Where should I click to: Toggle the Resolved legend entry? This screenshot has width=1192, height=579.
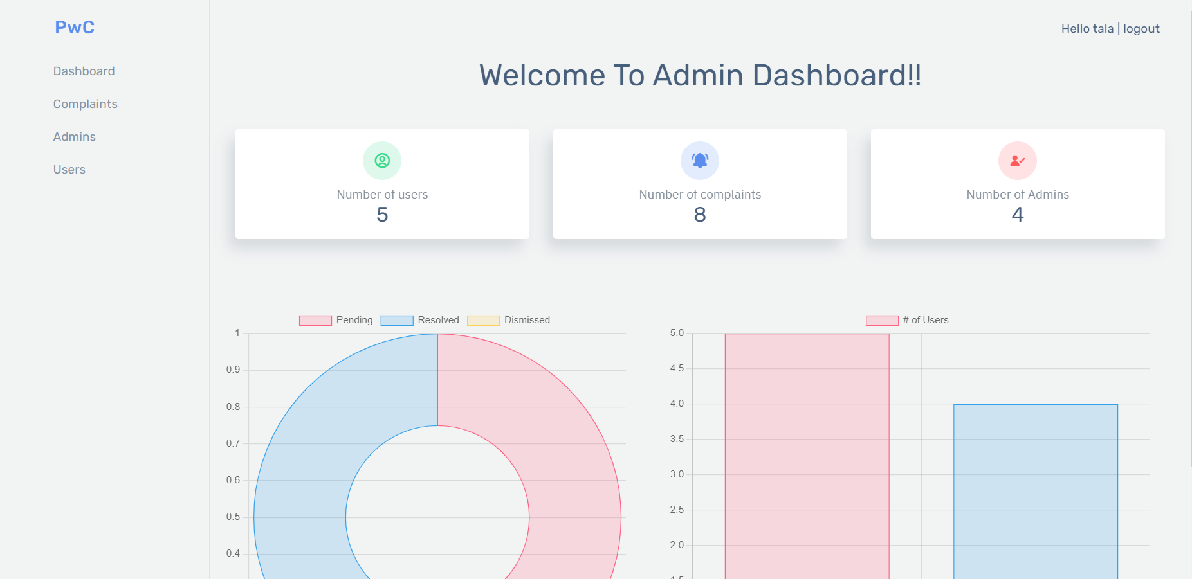[437, 319]
